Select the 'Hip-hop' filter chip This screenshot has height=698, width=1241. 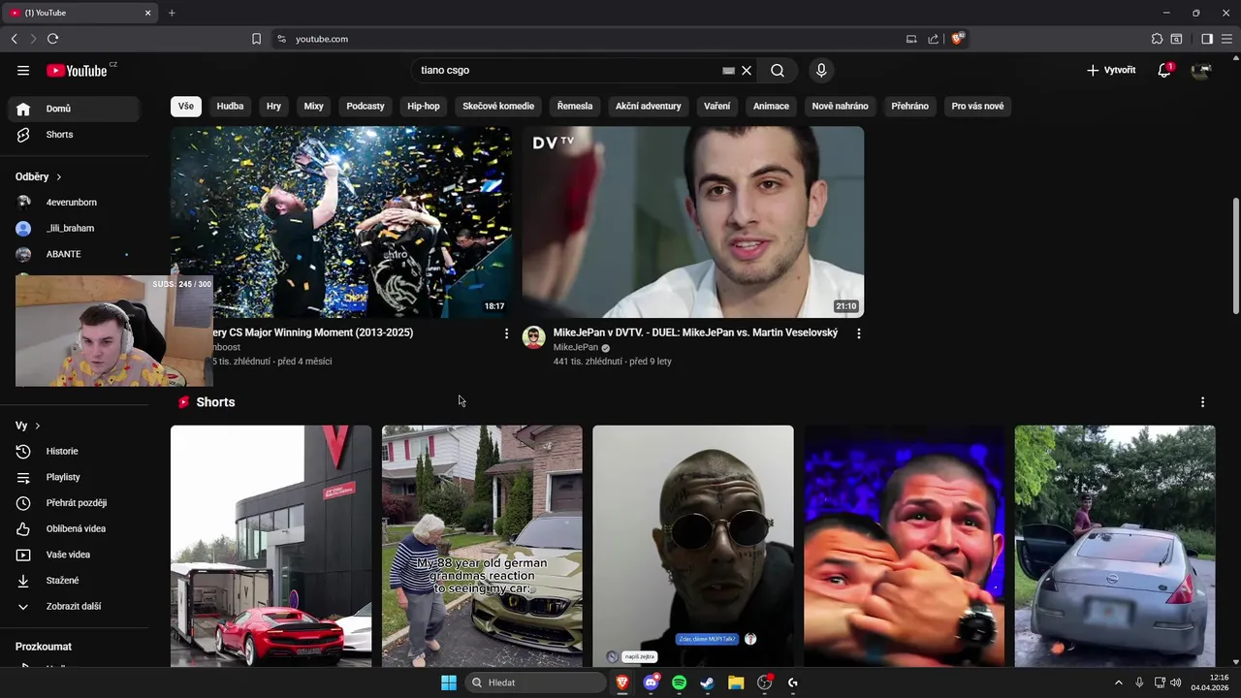tap(424, 106)
